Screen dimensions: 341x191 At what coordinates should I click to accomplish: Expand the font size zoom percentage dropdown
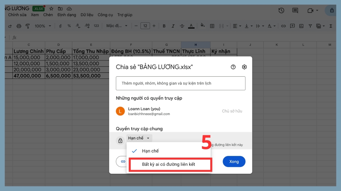[x=42, y=26]
